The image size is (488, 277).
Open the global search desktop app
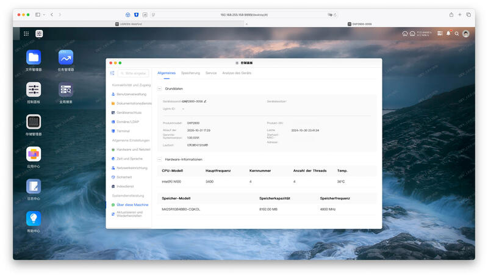[x=66, y=90]
